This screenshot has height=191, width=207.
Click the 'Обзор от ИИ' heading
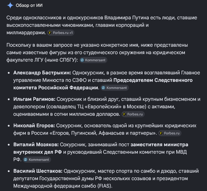(x=29, y=5)
